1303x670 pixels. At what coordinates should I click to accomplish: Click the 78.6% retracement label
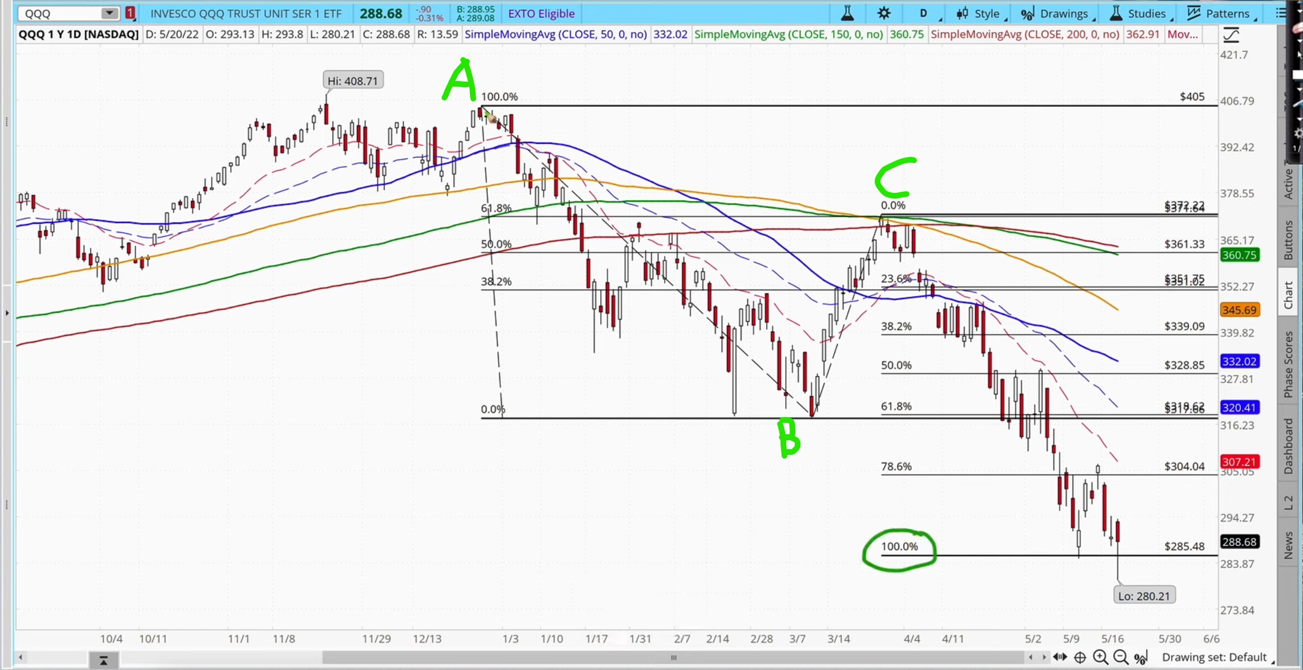pyautogui.click(x=896, y=466)
